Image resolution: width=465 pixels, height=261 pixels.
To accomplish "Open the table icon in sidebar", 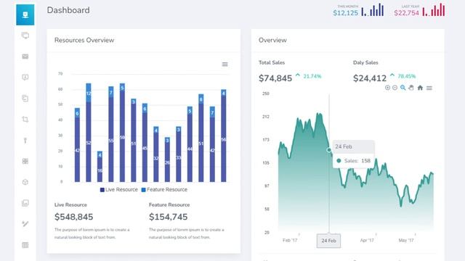I will (x=25, y=245).
